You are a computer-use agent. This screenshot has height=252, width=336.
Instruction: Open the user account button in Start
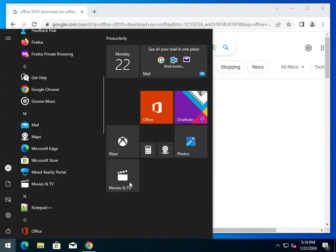tap(8, 168)
